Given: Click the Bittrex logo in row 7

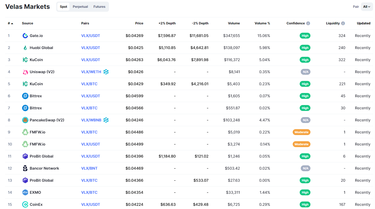Looking at the screenshot, I should tap(25, 108).
